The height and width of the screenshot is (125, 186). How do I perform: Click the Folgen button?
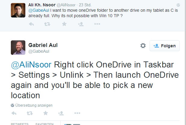click(x=165, y=46)
